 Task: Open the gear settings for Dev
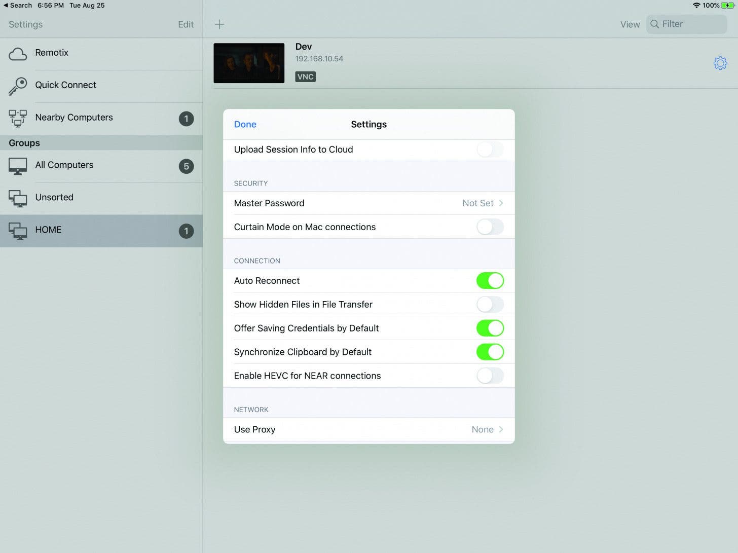720,63
